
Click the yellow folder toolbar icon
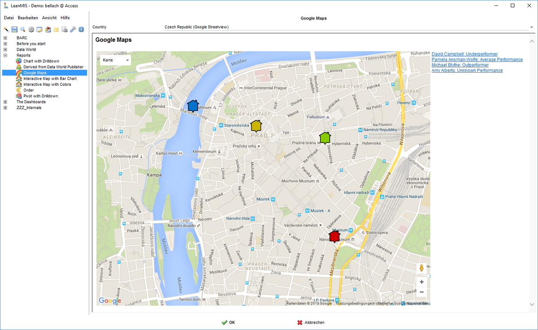(x=56, y=30)
